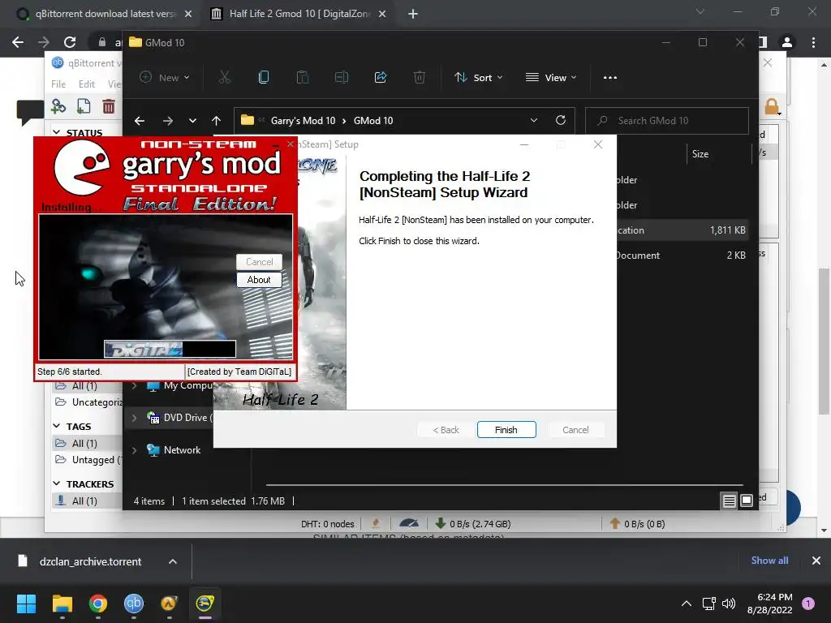Viewport: 831px width, 623px height.
Task: Select Untagged in qBittorrent sidebar
Action: (x=88, y=460)
